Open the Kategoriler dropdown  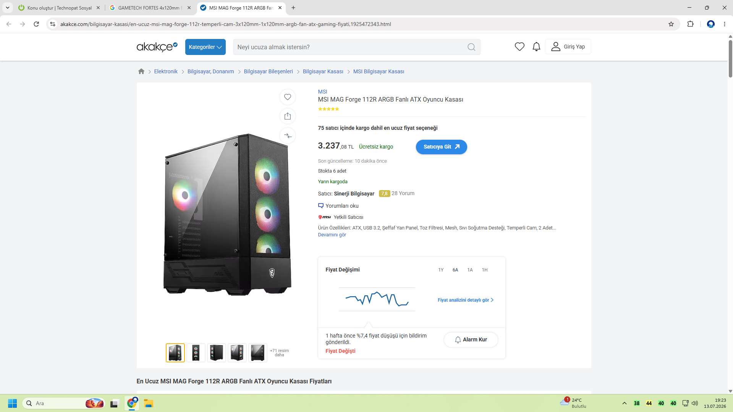(205, 47)
